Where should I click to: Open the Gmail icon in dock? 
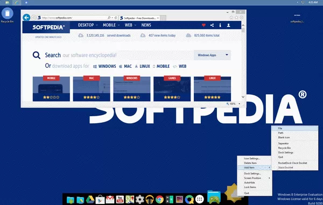click(x=110, y=200)
